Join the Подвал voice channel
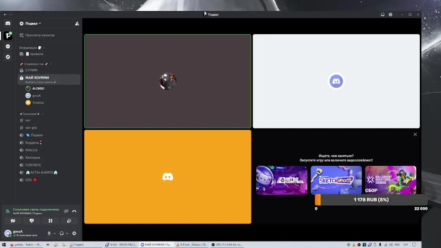This screenshot has width=441, height=248. (48, 135)
